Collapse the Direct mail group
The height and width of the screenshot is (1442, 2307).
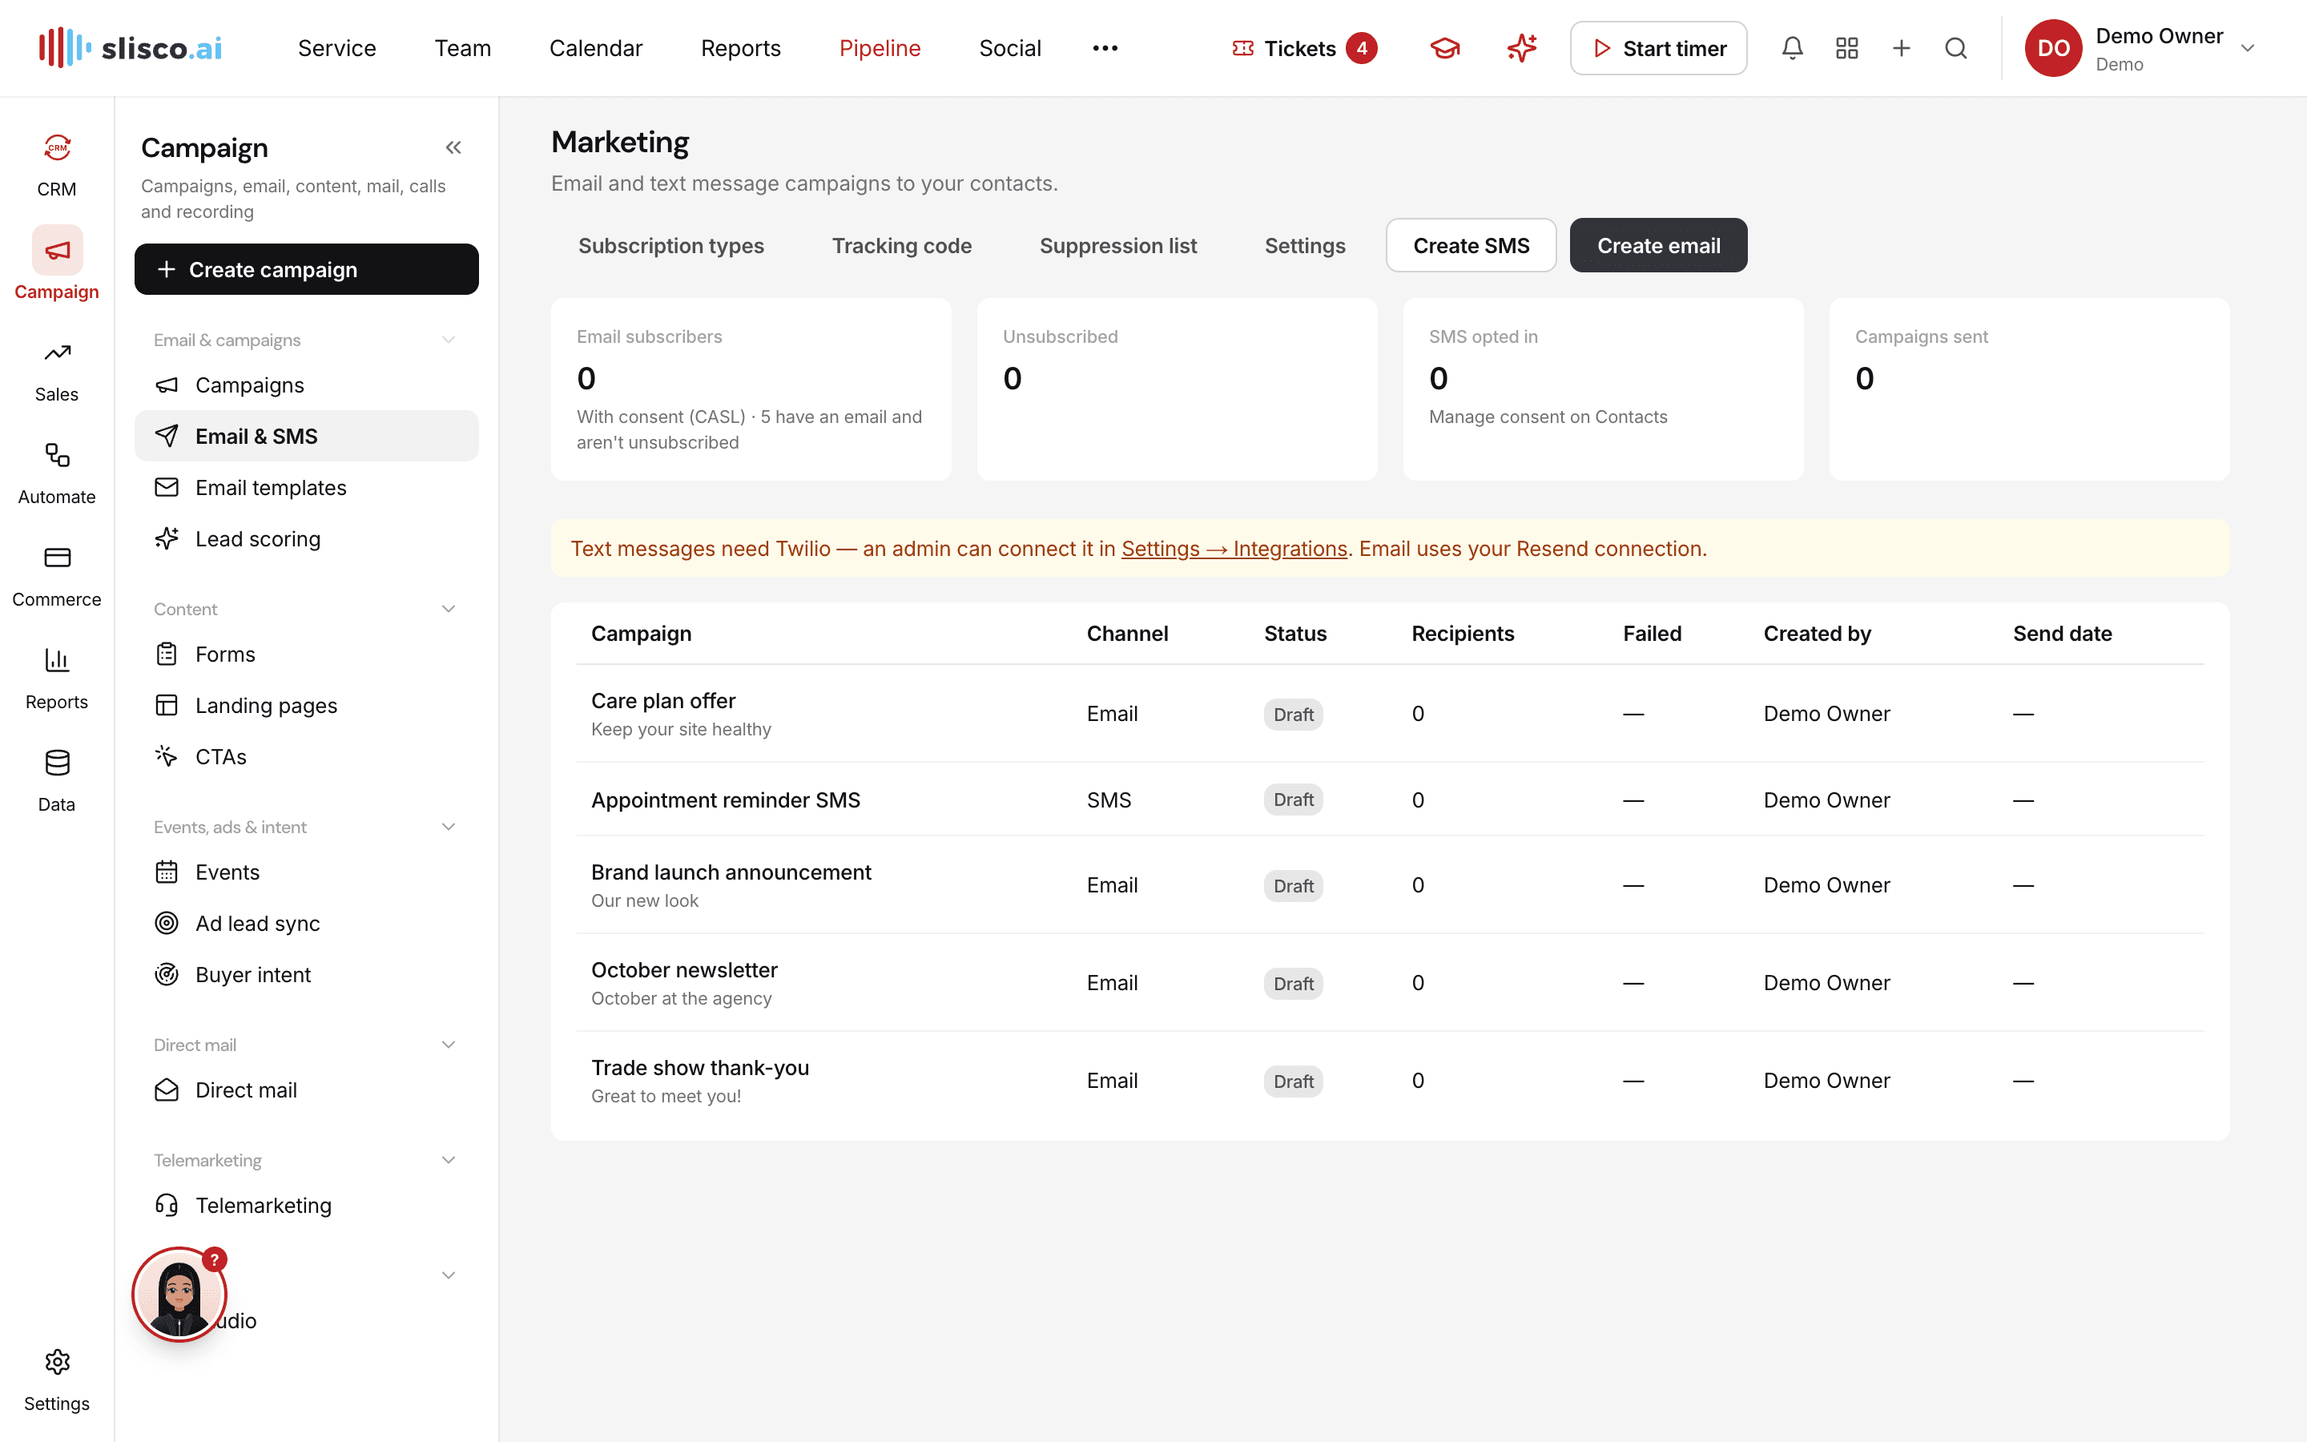[x=448, y=1045]
